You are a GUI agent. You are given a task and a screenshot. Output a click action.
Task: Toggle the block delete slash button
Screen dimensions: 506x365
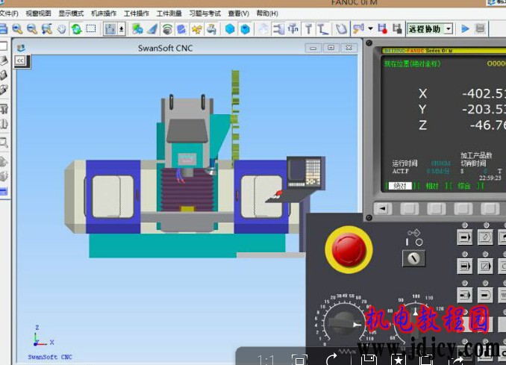(x=485, y=266)
